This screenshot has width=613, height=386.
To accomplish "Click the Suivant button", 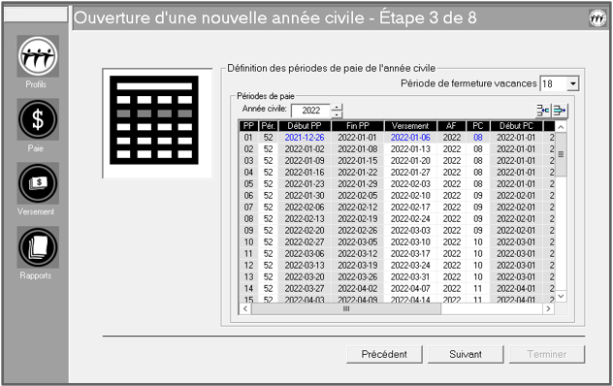I will 466,354.
